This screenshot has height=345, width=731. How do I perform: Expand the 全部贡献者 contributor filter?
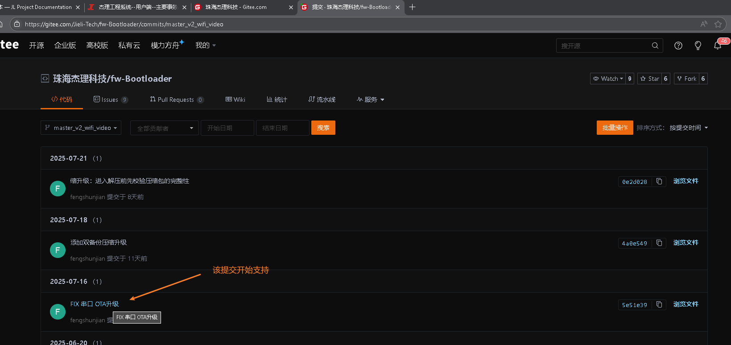(165, 128)
